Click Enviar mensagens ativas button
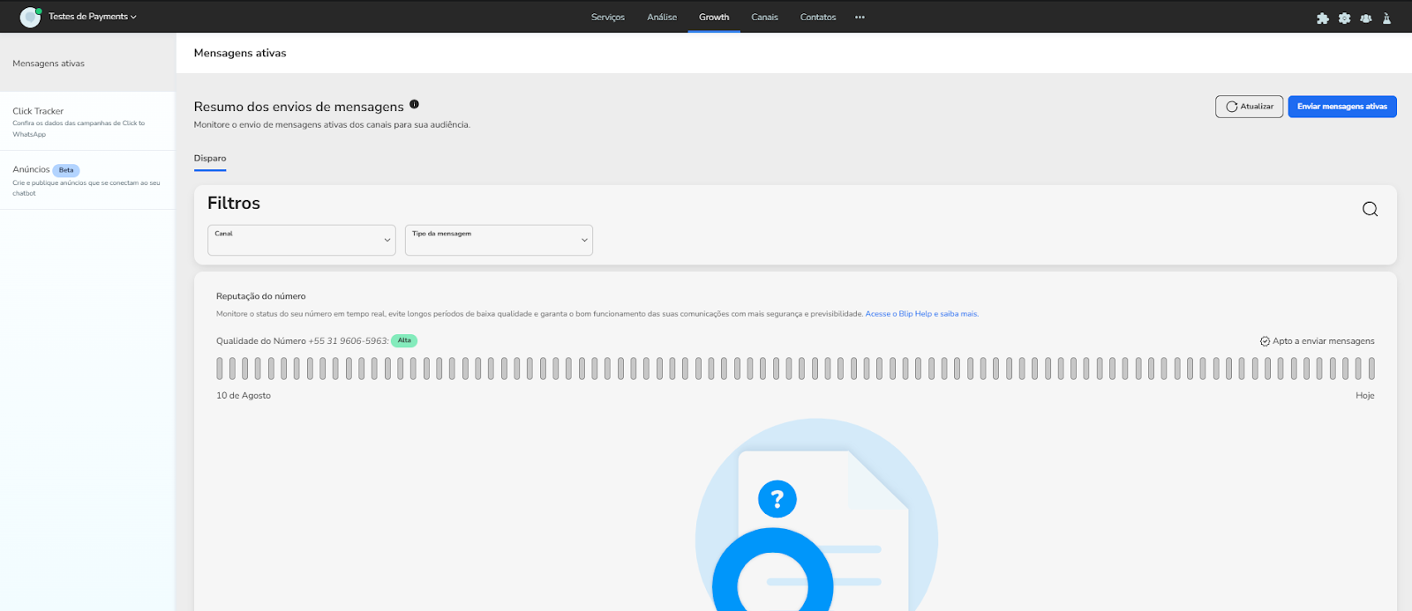Viewport: 1412px width, 611px height. [1341, 107]
